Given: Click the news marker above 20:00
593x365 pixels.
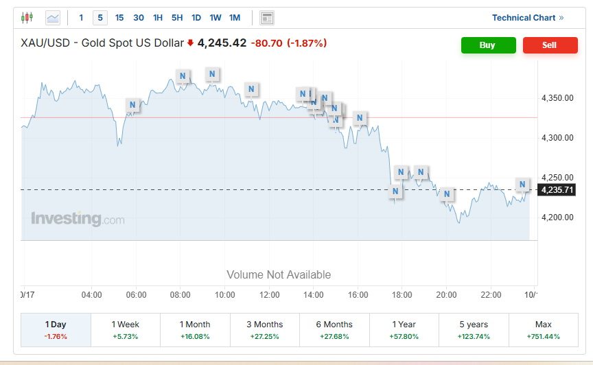Looking at the screenshot, I should click(447, 194).
